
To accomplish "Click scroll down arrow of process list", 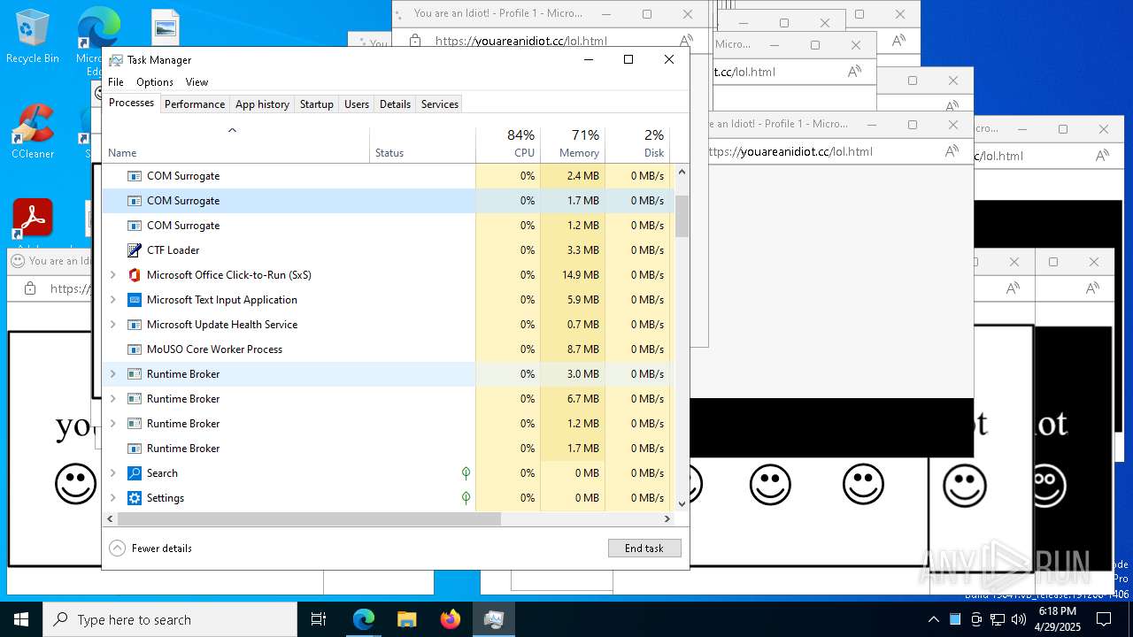I will click(682, 504).
